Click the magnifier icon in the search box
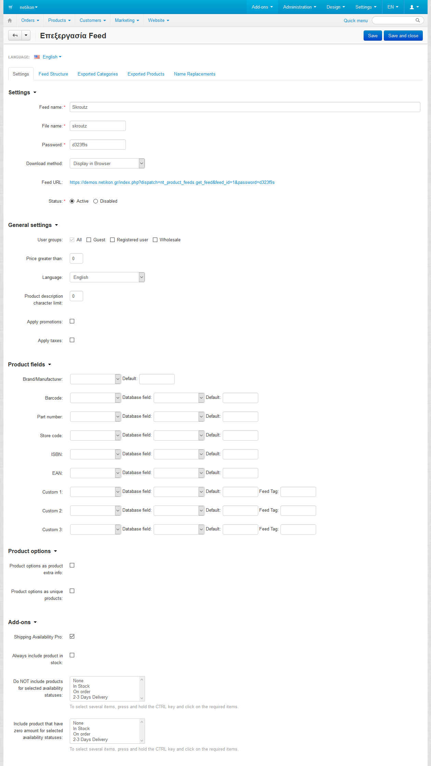This screenshot has width=431, height=766. tap(417, 21)
